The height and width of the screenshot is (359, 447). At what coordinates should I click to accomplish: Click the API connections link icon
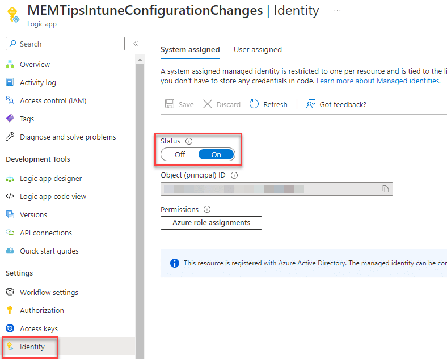pos(10,233)
